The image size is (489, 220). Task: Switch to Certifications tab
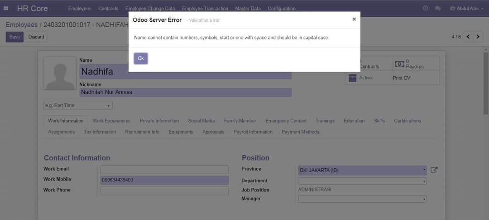[x=407, y=121]
